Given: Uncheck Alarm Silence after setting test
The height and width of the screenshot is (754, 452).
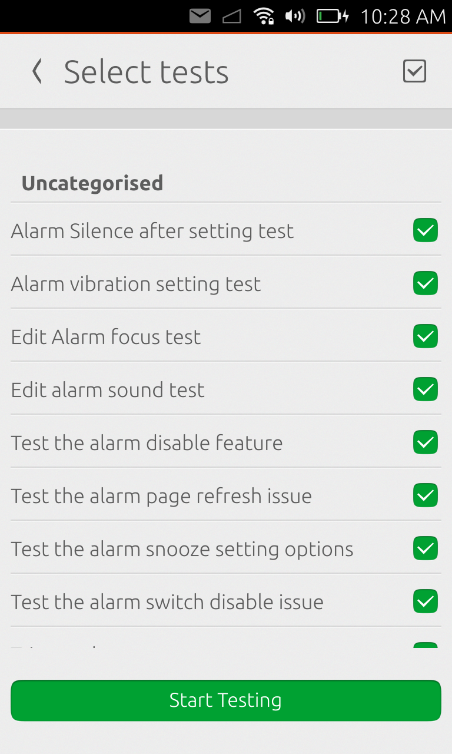Looking at the screenshot, I should click(x=425, y=230).
